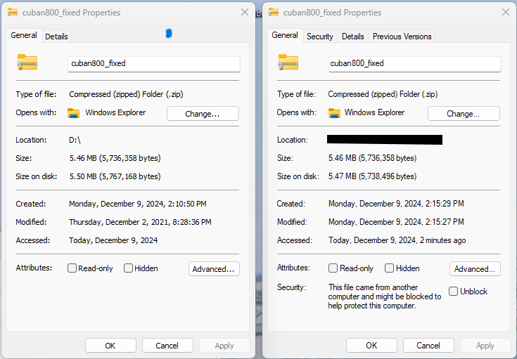
Task: Open the Previous Versions tab
Action: [x=402, y=37]
